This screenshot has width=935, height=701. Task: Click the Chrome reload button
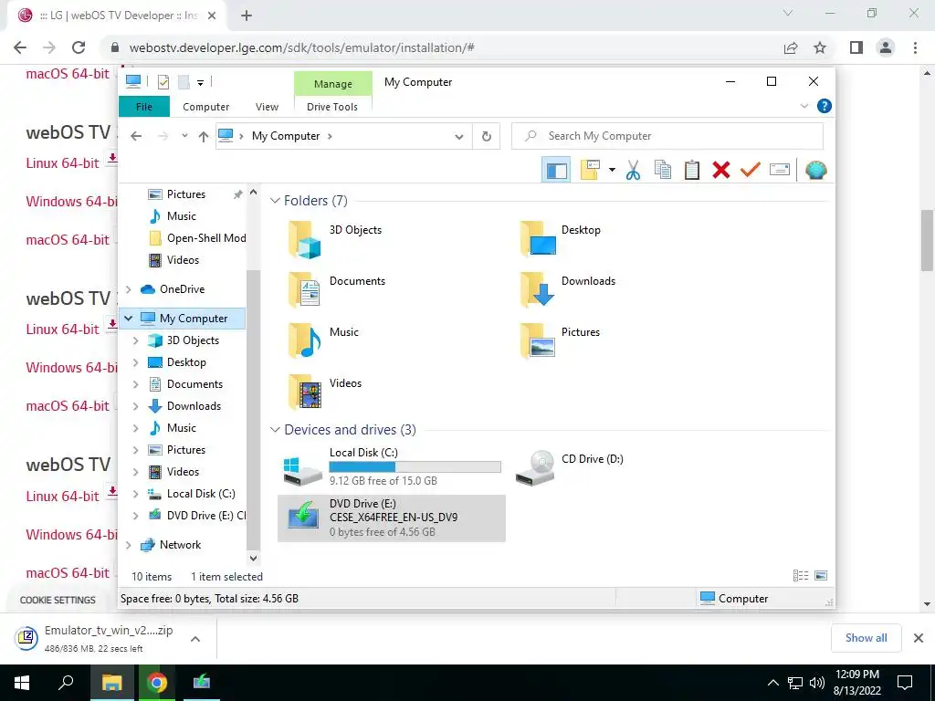click(x=79, y=47)
